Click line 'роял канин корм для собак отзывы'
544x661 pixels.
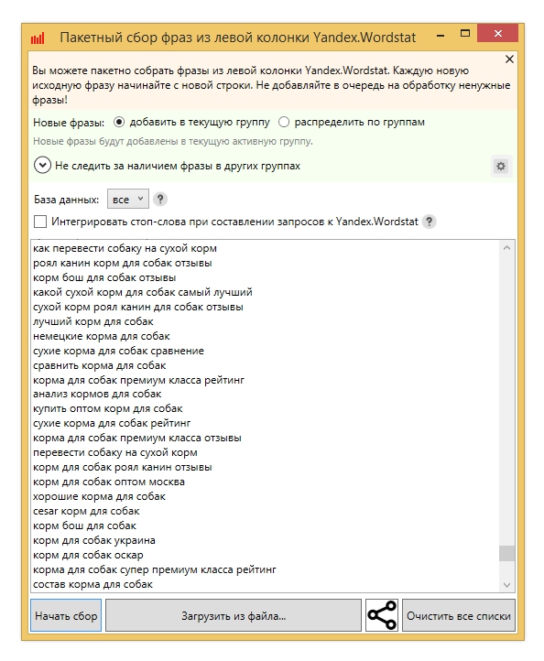coord(123,263)
